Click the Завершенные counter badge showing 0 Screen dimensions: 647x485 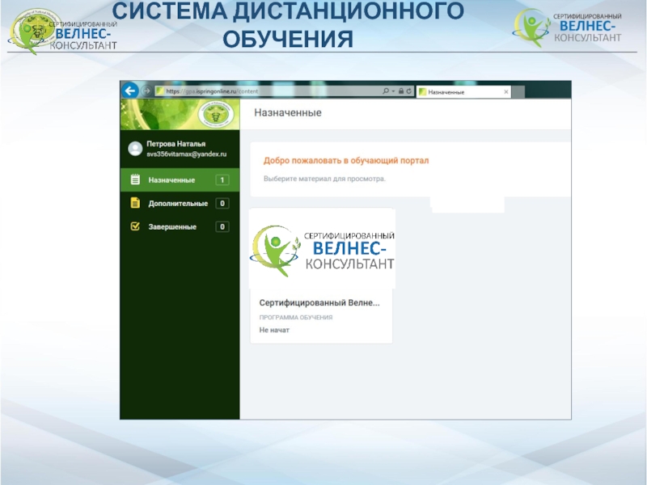tap(222, 227)
